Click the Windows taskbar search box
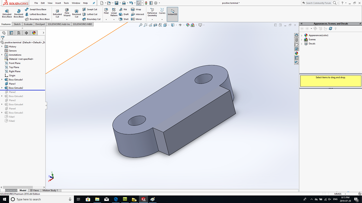The height and width of the screenshot is (203, 362). [41, 199]
